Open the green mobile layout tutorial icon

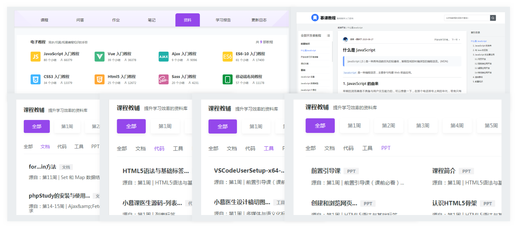pyautogui.click(x=228, y=79)
